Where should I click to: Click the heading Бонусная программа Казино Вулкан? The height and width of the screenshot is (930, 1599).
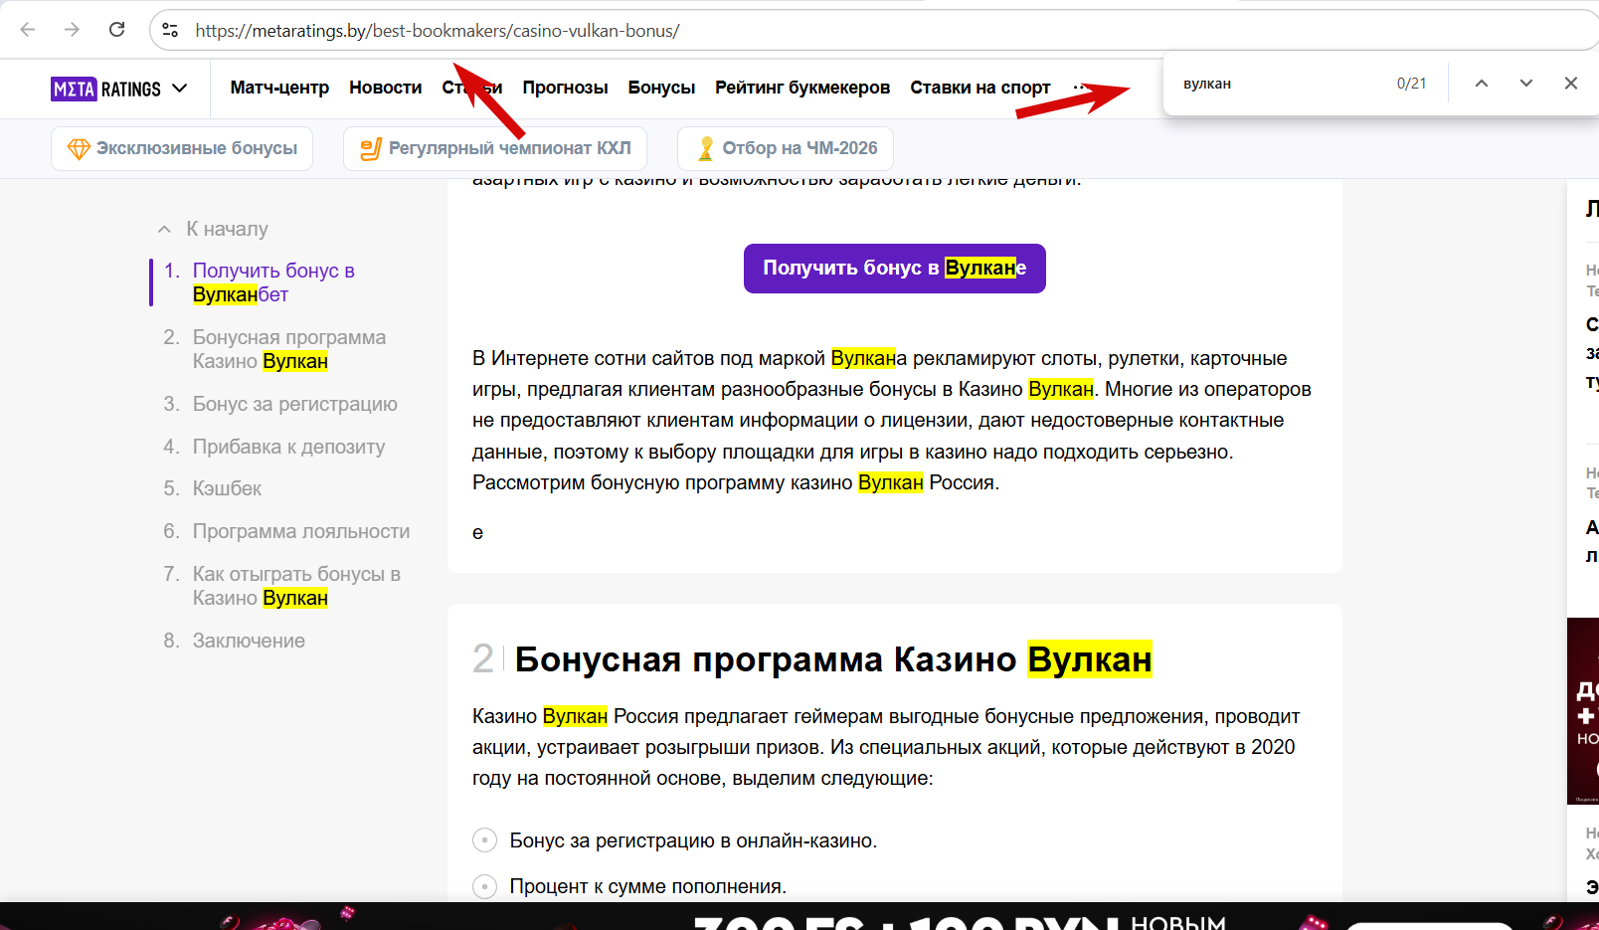click(833, 658)
